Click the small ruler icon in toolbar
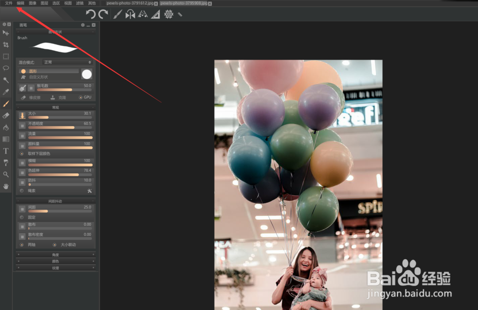This screenshot has height=310, width=478. (180, 14)
